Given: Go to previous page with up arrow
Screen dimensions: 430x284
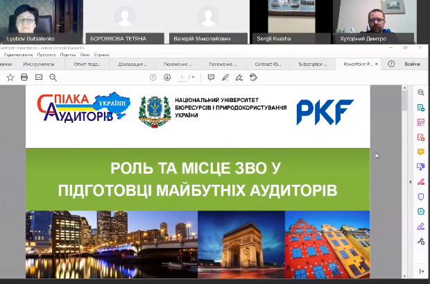Looking at the screenshot, I should click(153, 78).
